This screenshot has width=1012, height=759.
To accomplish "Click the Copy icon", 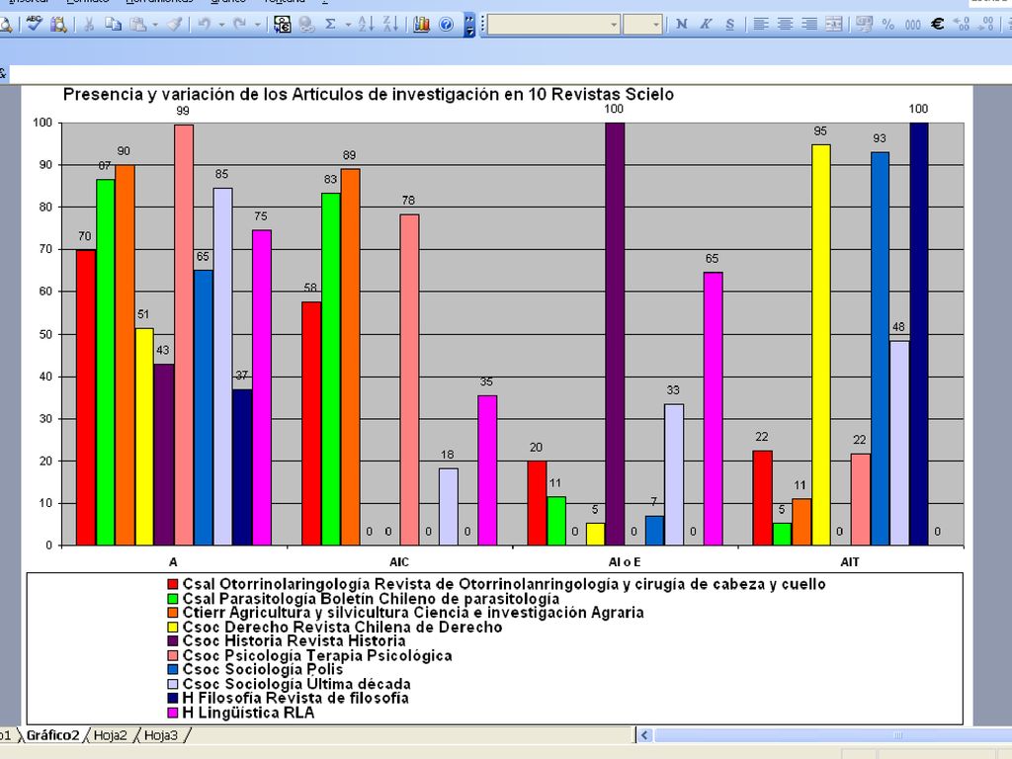I will point(113,25).
